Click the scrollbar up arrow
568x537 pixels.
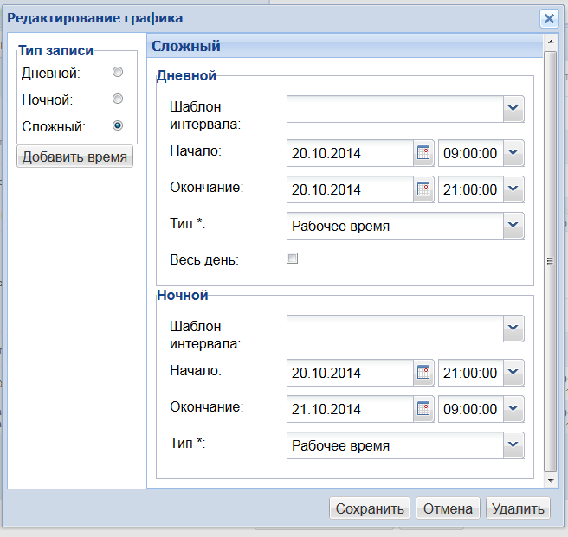(551, 42)
